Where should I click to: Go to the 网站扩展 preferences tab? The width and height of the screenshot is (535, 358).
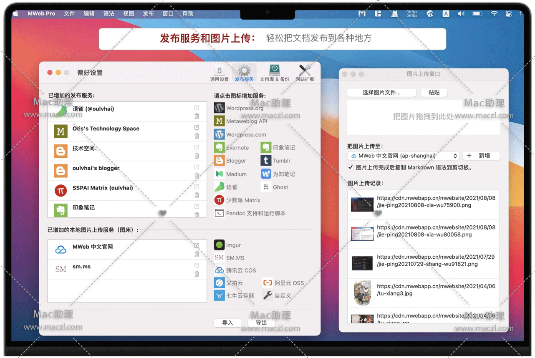pyautogui.click(x=305, y=73)
